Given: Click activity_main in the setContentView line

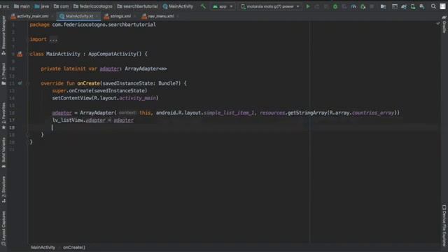Looking at the screenshot, I should (x=138, y=98).
